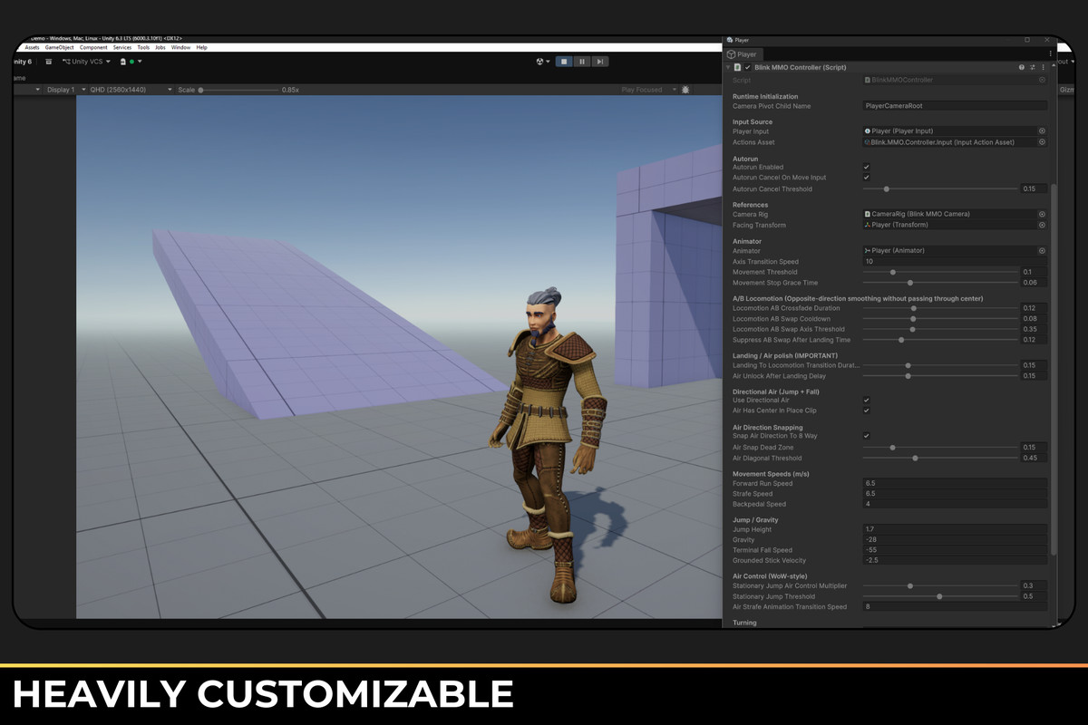This screenshot has height=725, width=1088.
Task: Open the help icon on Blink MMO Controller
Action: pyautogui.click(x=1022, y=67)
